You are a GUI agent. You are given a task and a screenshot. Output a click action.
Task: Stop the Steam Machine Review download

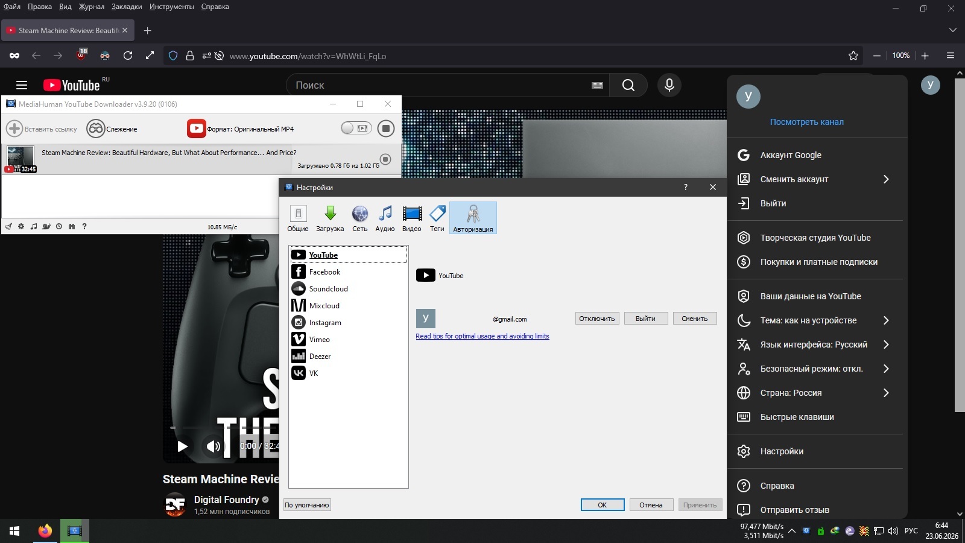tap(385, 159)
